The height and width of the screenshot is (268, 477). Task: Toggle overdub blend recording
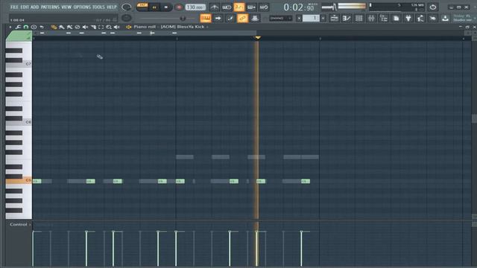tap(252, 7)
